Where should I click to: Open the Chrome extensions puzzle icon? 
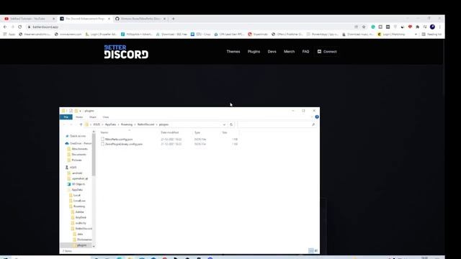coord(418,27)
